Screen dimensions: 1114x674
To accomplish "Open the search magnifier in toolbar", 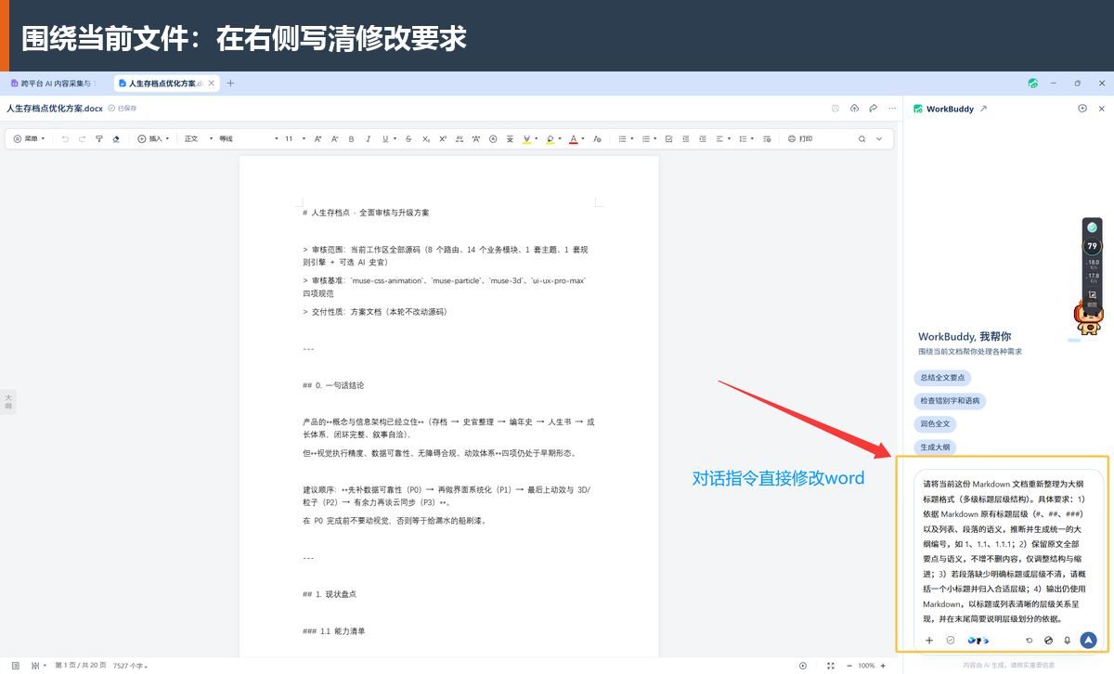I will pyautogui.click(x=861, y=139).
